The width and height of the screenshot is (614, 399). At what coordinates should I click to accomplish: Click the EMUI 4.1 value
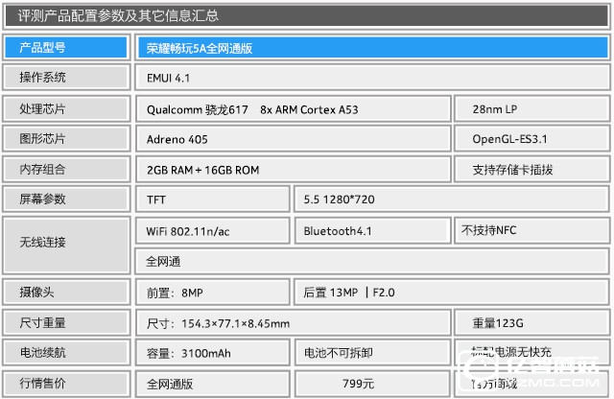click(x=372, y=78)
